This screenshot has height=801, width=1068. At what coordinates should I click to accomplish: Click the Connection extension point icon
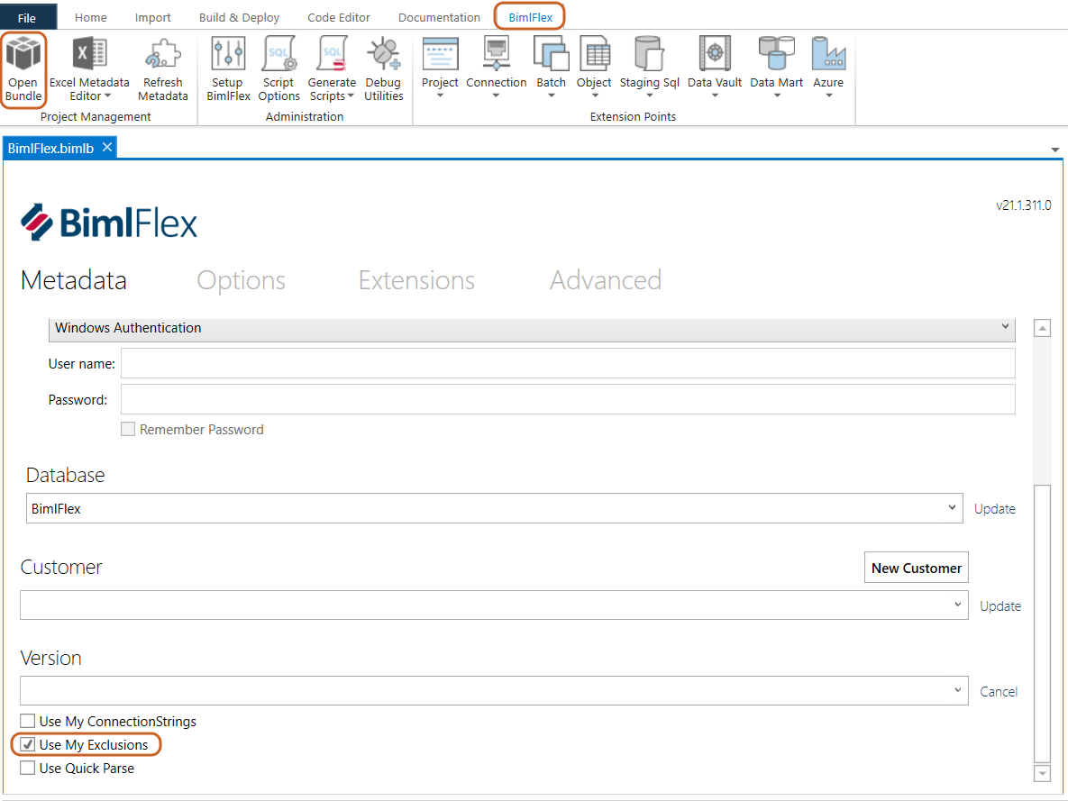(496, 54)
